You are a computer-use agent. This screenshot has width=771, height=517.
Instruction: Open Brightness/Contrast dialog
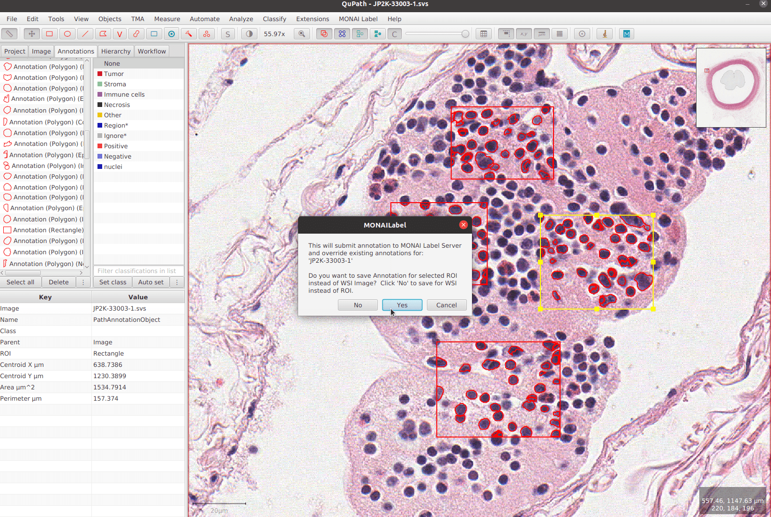click(x=249, y=34)
